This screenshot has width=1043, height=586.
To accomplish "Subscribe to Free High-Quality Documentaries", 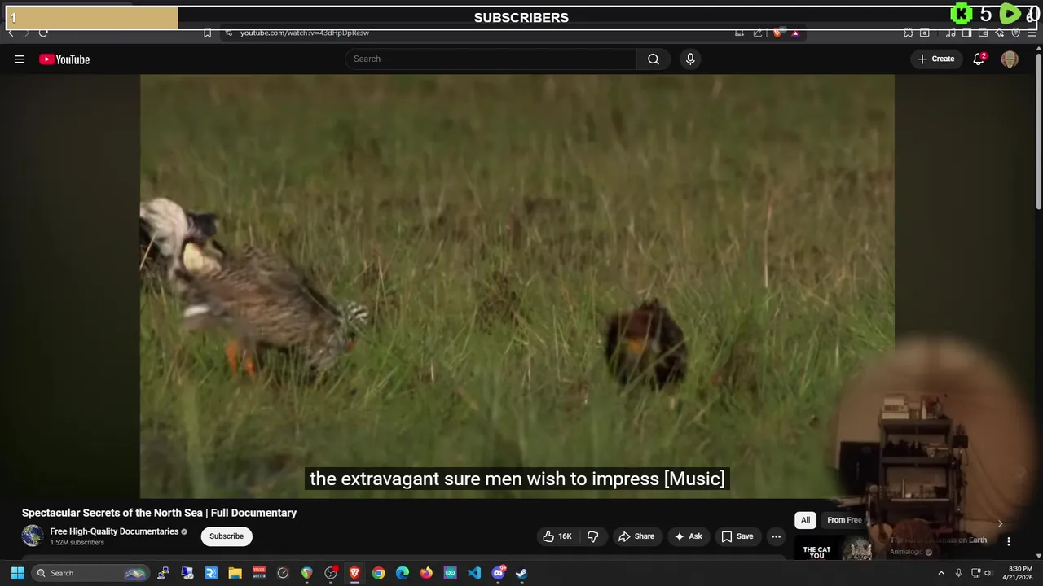I will pyautogui.click(x=227, y=536).
